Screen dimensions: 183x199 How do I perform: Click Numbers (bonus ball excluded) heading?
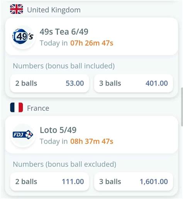pyautogui.click(x=64, y=164)
